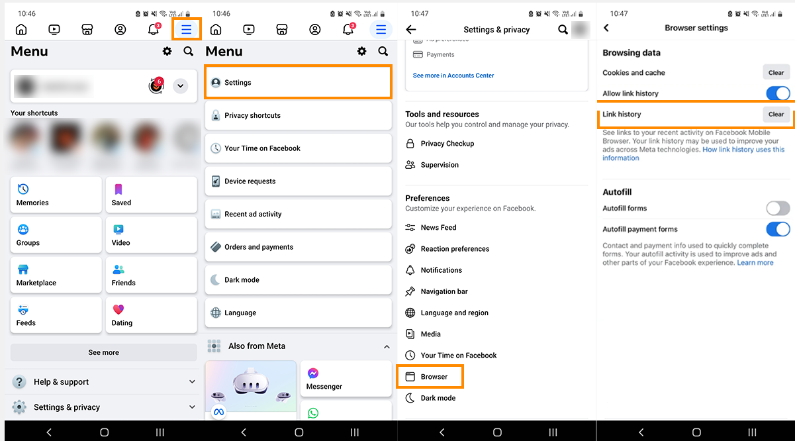Screen dimensions: 795x441
Task: Open Learn more link under Autofill
Action: [755, 263]
